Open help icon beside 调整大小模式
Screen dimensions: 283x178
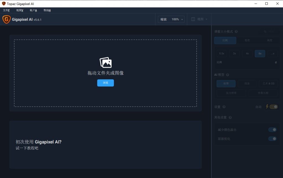click(x=236, y=31)
